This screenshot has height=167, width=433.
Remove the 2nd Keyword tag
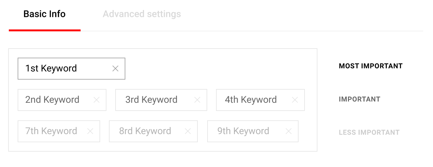click(x=96, y=100)
